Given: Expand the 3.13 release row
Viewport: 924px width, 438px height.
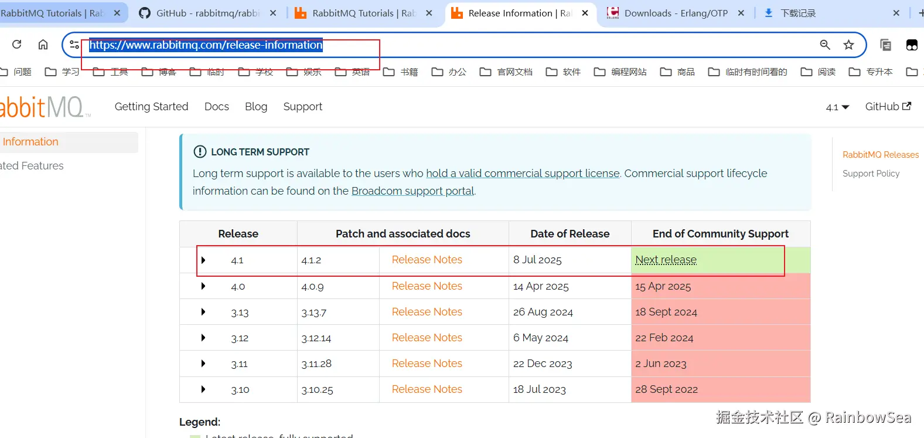Looking at the screenshot, I should tap(203, 312).
